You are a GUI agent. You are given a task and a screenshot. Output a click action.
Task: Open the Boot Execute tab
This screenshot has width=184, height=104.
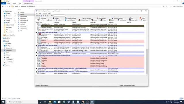(x=122, y=20)
